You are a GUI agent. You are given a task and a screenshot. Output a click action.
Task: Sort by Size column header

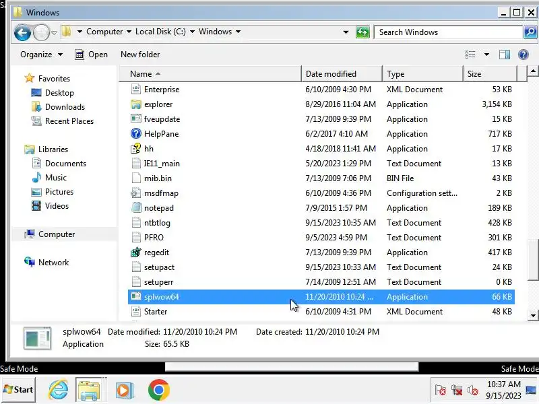pyautogui.click(x=490, y=74)
